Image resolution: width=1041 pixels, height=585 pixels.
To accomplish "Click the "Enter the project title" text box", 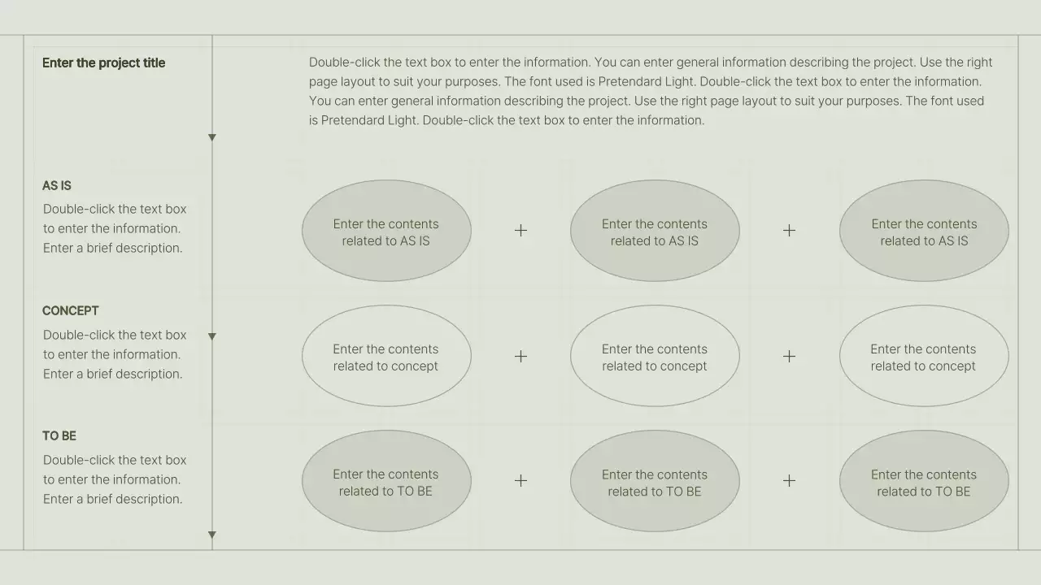I will pyautogui.click(x=104, y=63).
